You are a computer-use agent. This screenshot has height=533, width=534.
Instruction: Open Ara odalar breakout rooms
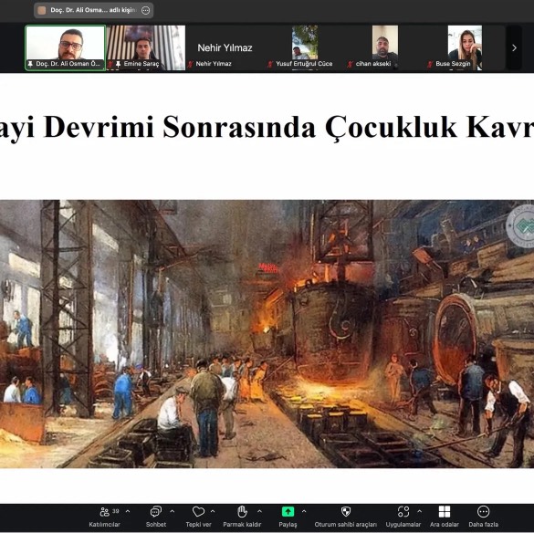coord(445,517)
